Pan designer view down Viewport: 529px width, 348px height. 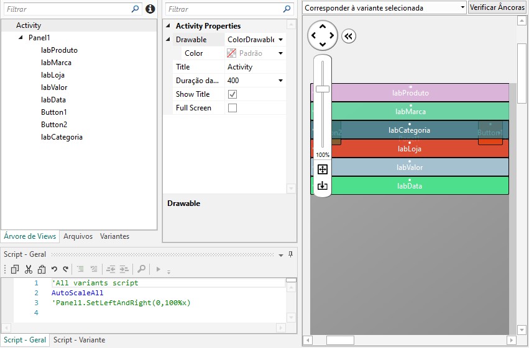click(x=323, y=45)
